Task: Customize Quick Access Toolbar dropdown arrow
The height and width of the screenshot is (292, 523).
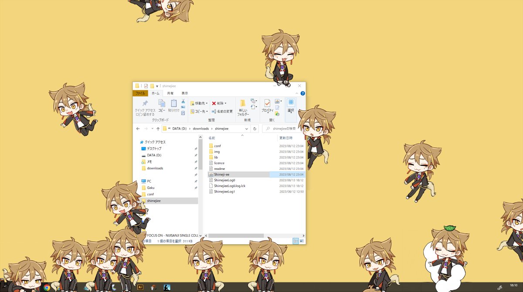Action: [x=157, y=86]
